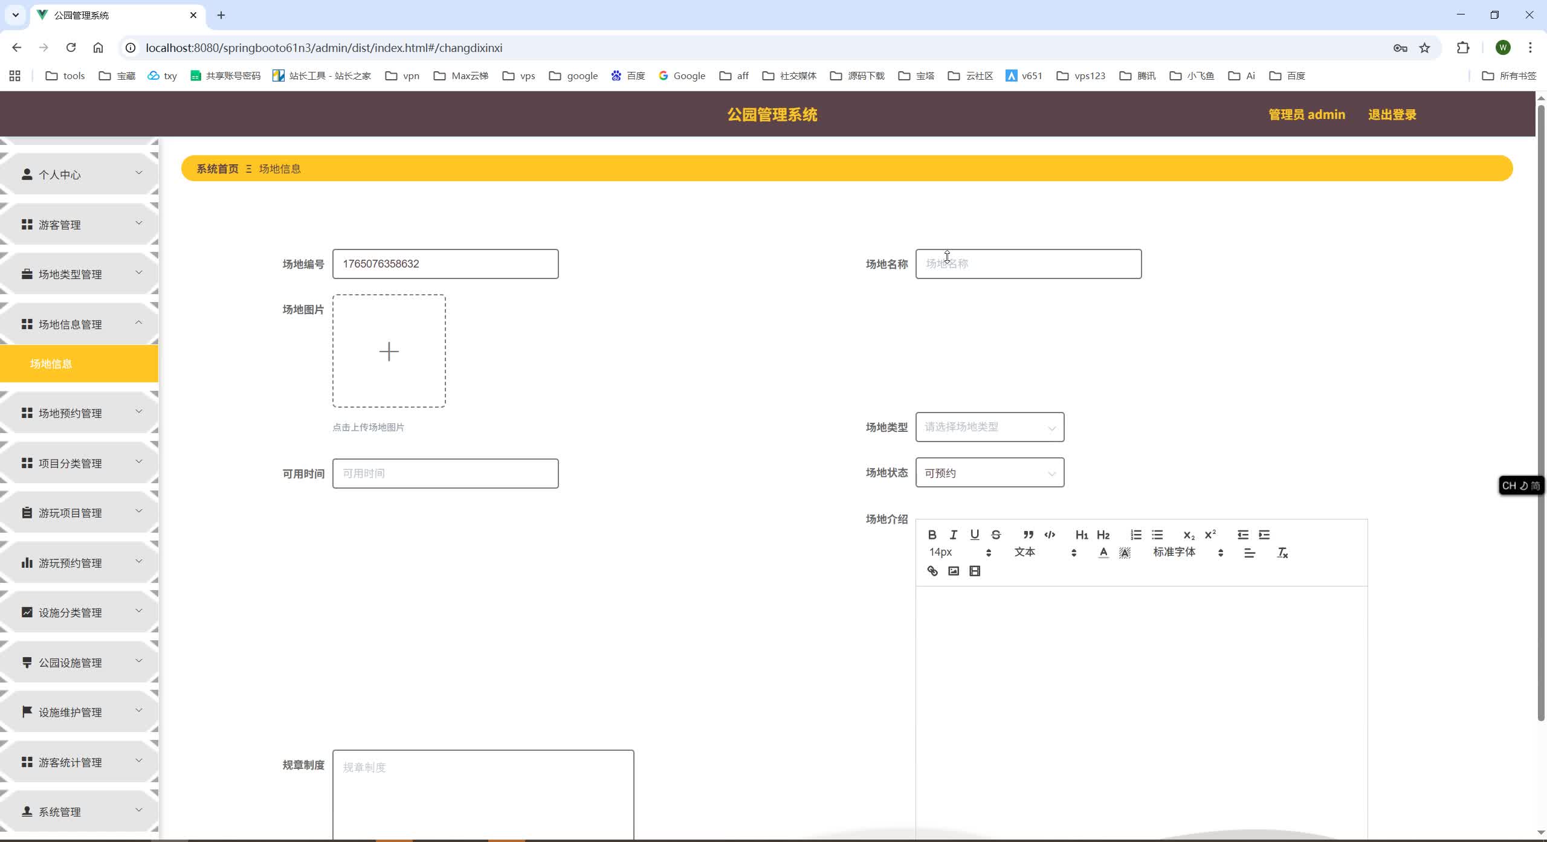
Task: Apply strikethrough formatting in the editor
Action: point(995,534)
